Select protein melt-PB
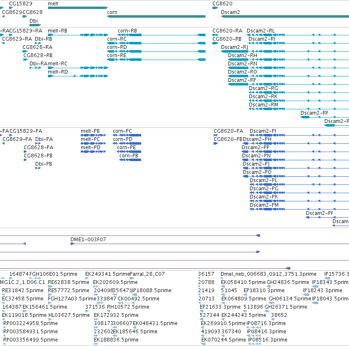349x346 pixels. (x=90, y=131)
